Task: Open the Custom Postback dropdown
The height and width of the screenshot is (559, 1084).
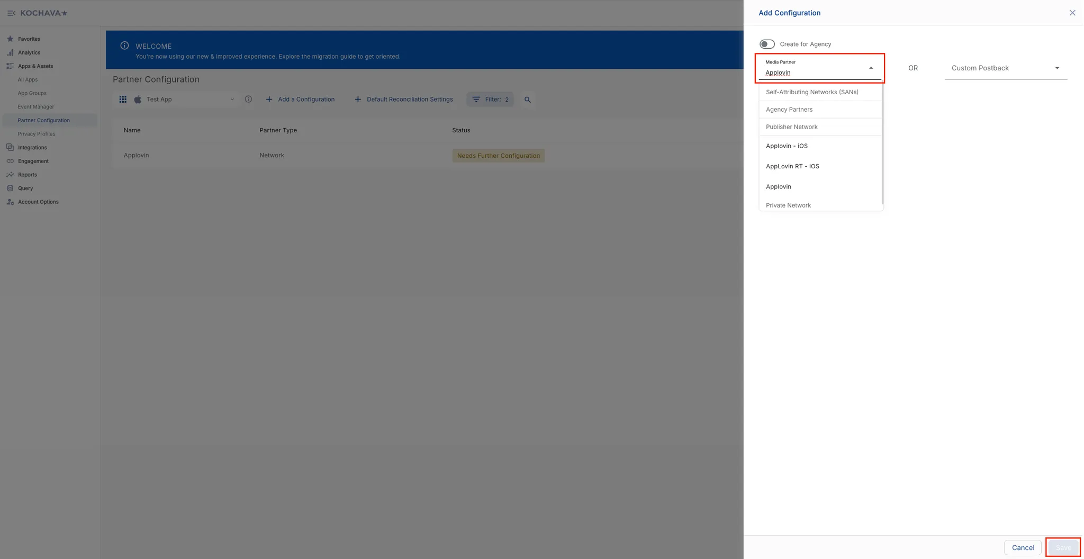Action: click(1006, 68)
